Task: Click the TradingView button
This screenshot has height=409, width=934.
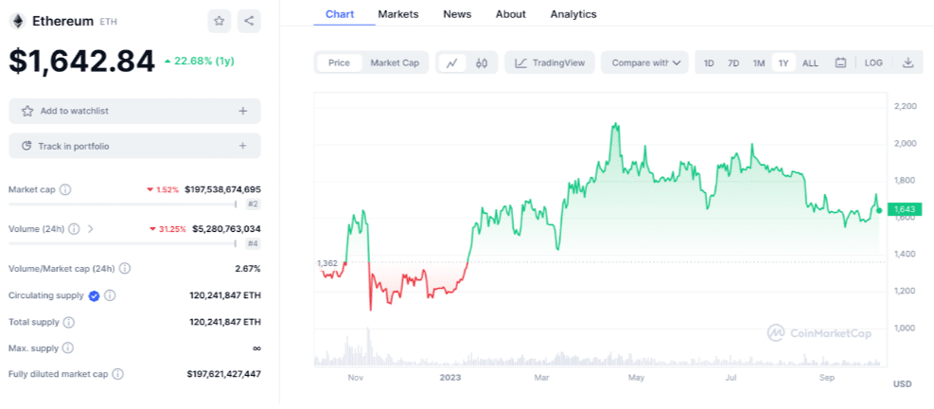Action: click(x=550, y=63)
